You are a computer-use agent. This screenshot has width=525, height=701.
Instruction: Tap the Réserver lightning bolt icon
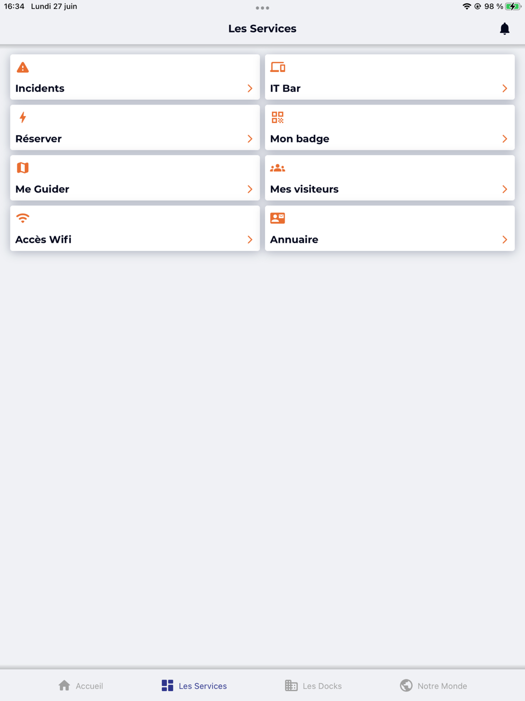23,117
